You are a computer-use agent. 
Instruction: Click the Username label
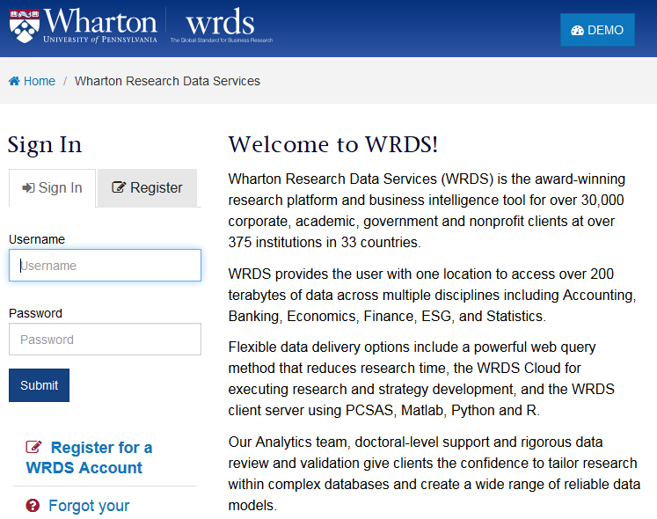point(37,239)
